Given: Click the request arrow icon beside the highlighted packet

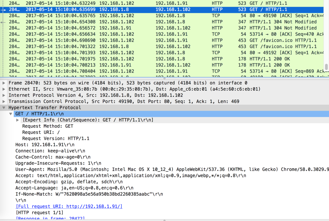Looking at the screenshot, I should click(3, 9).
